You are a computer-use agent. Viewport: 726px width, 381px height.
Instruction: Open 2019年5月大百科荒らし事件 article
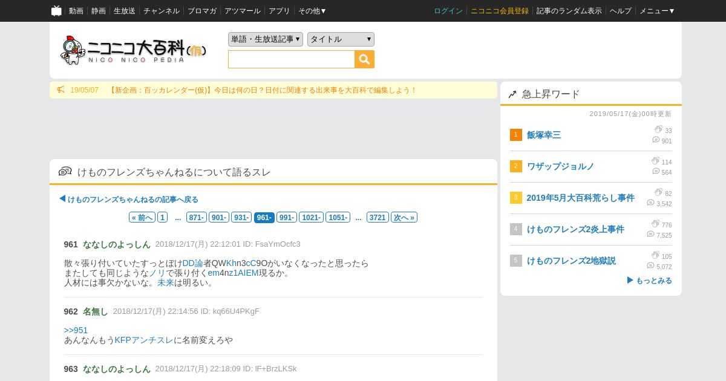click(x=581, y=198)
